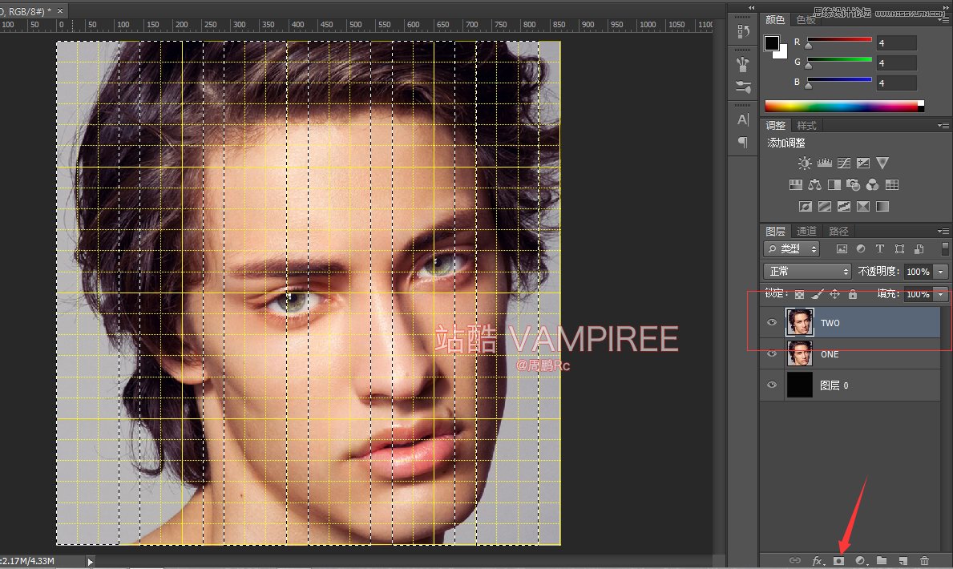Open the 类型 layer filter dropdown
The width and height of the screenshot is (953, 569).
[x=791, y=248]
